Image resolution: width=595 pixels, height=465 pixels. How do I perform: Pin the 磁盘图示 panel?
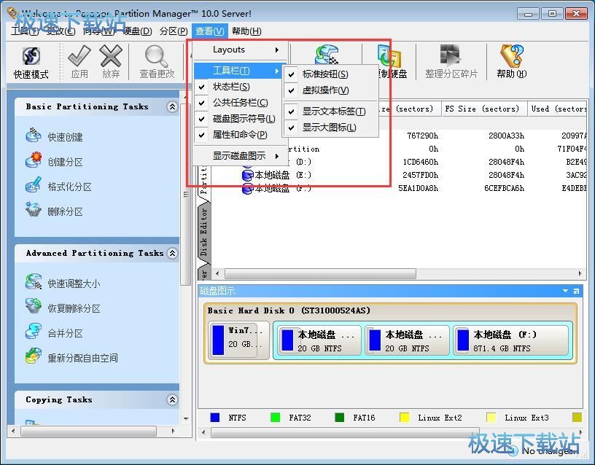(576, 291)
